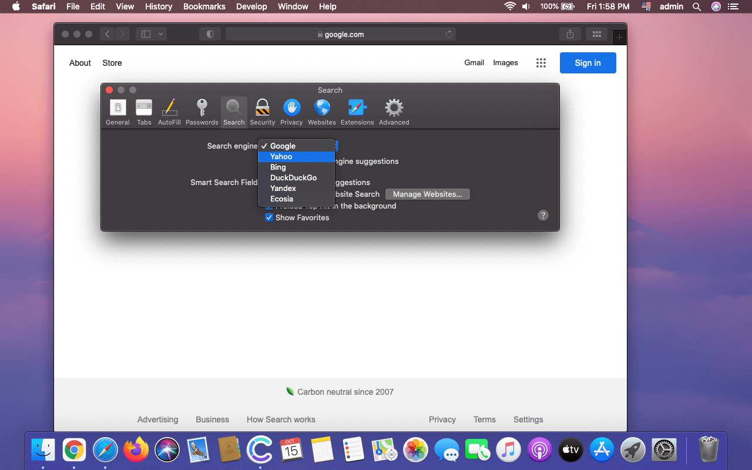Viewport: 752px width, 470px height.
Task: Open the General preferences pane
Action: pyautogui.click(x=117, y=112)
